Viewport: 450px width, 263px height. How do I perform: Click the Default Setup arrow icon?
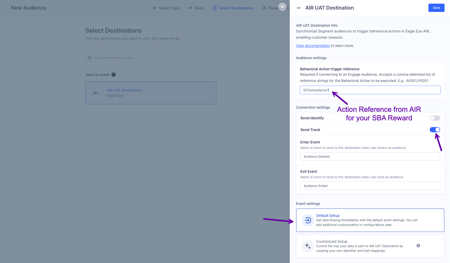point(308,220)
